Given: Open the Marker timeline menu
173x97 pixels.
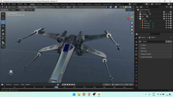Looking at the screenshot, I should coord(28,85).
